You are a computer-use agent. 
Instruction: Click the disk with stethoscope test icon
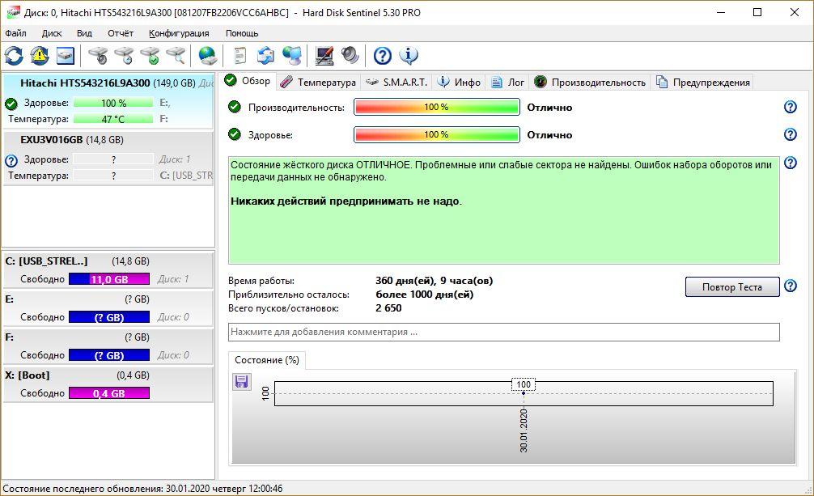point(98,56)
